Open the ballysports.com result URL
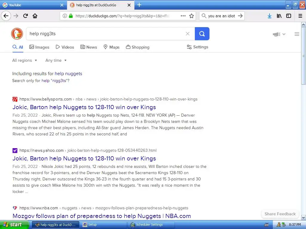 [x=108, y=99]
